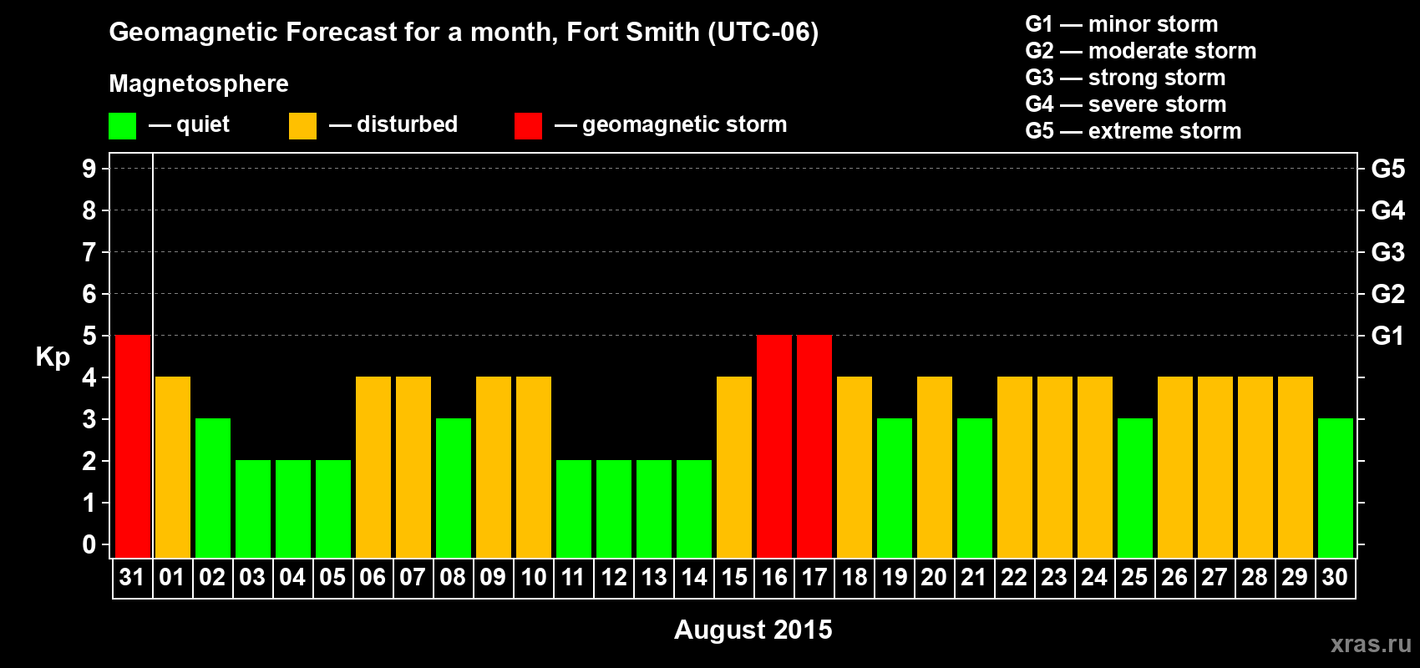Click the date label 28 on axis
The height and width of the screenshot is (668, 1420).
tap(1255, 577)
